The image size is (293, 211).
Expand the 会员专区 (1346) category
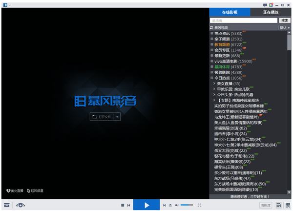coord(212,50)
